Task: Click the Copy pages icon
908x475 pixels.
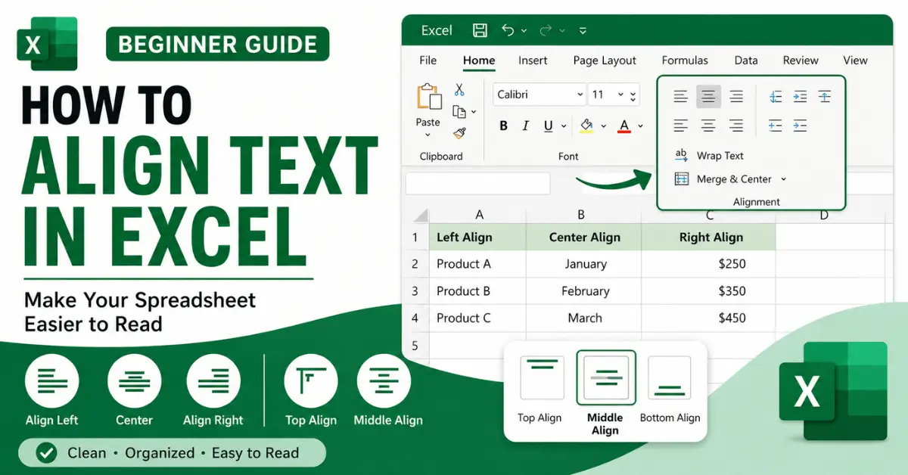Action: [x=459, y=112]
